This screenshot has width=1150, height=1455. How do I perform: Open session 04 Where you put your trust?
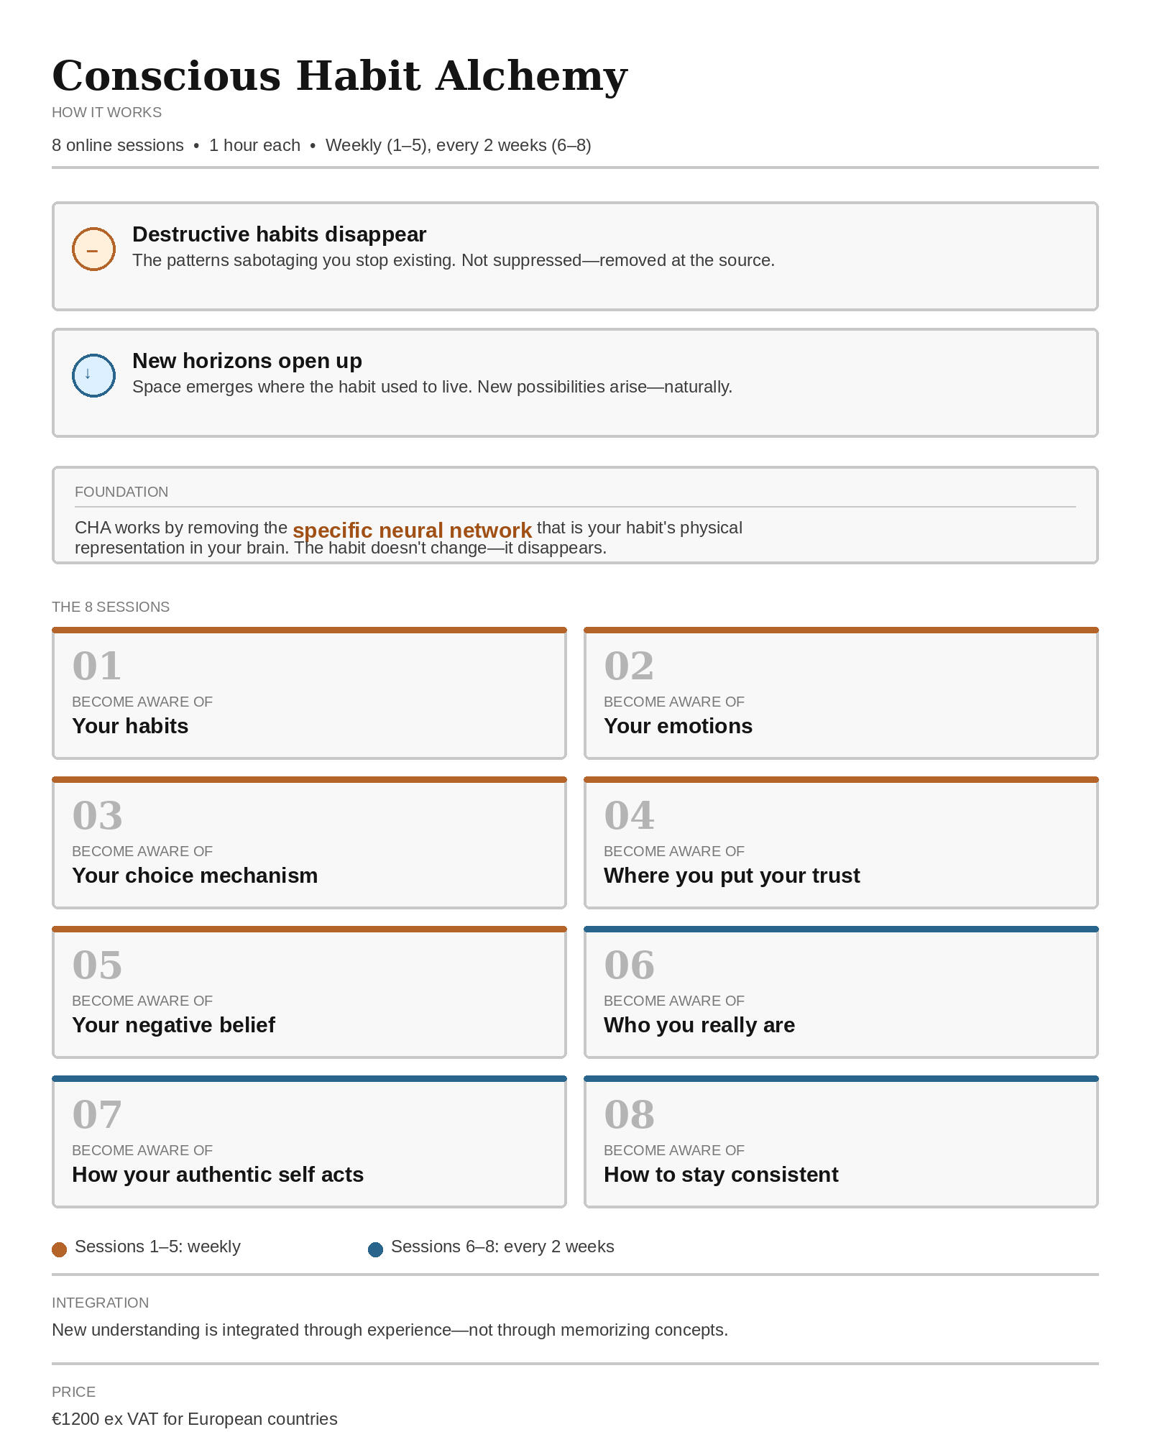pos(841,843)
